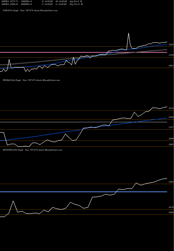Click the high price H: 1410.00

(x=61, y=1)
